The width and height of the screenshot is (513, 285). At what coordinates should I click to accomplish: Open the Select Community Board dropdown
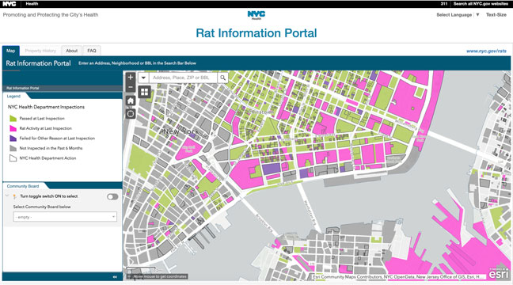click(65, 217)
